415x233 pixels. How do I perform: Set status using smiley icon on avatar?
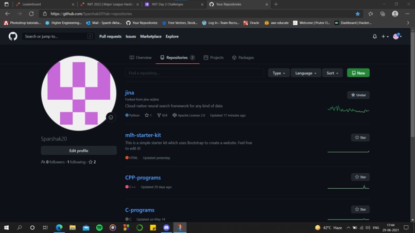pos(111,117)
